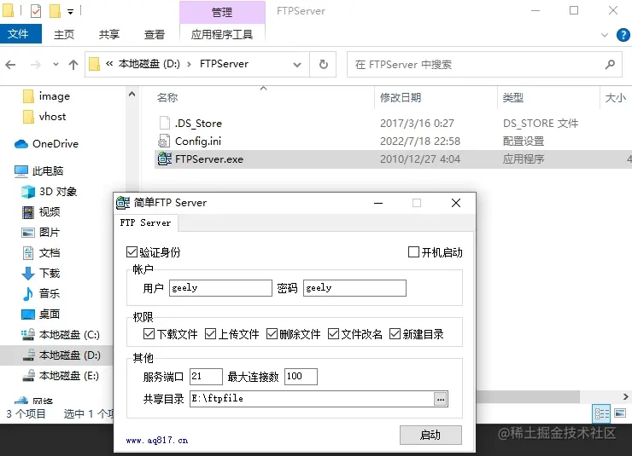Viewport: 632px width, 456px height.
Task: Open 本地磁盘 (D:) drive
Action: 61,355
